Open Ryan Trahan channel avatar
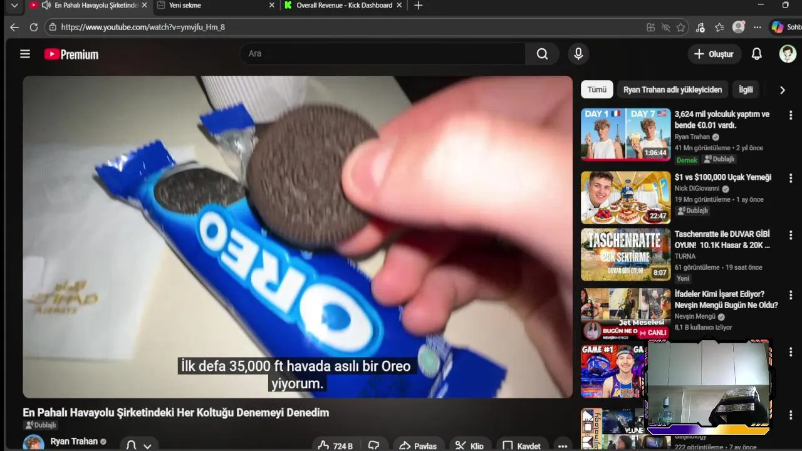 click(34, 443)
